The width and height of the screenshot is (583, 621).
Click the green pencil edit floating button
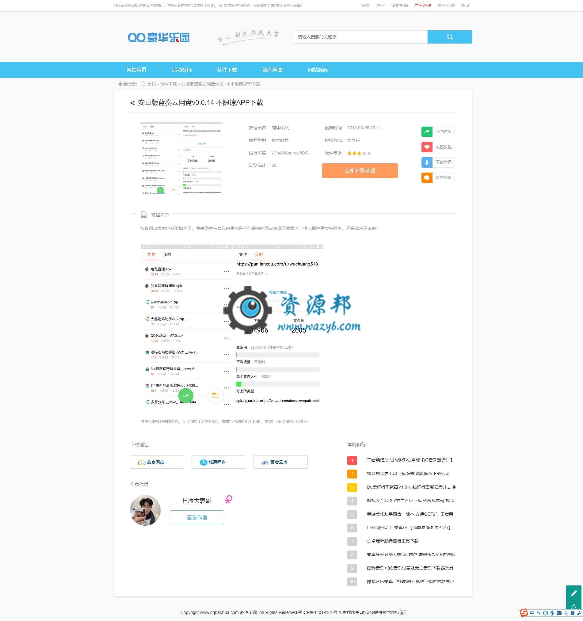point(573,593)
